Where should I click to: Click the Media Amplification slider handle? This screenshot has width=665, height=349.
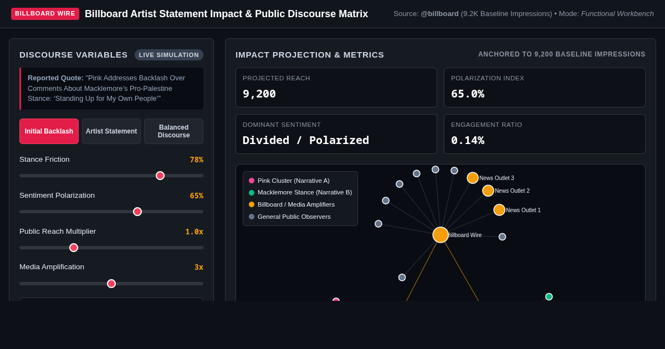(x=111, y=284)
